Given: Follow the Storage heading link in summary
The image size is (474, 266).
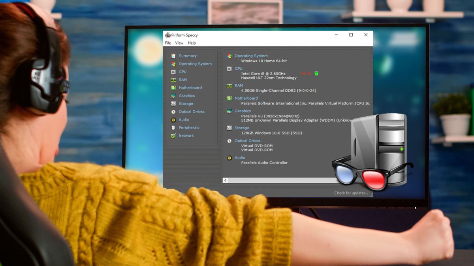Looking at the screenshot, I should 242,128.
